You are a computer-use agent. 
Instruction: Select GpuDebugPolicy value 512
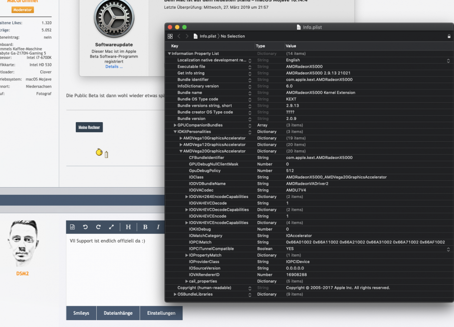click(290, 171)
